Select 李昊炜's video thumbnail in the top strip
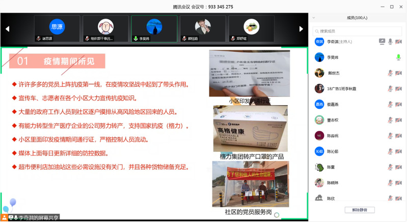Viewport: 407px width, 222px height. pos(154,28)
